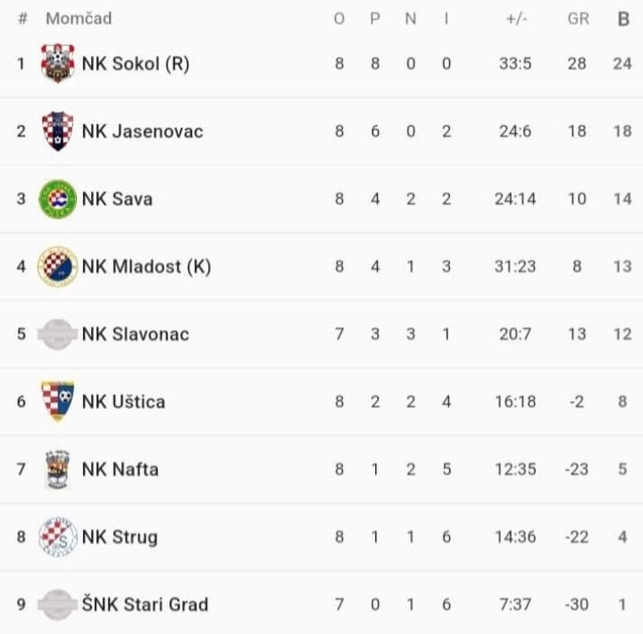Screen dimensions: 643x634
Task: Click the NK Sokol club crest
Action: (x=58, y=63)
